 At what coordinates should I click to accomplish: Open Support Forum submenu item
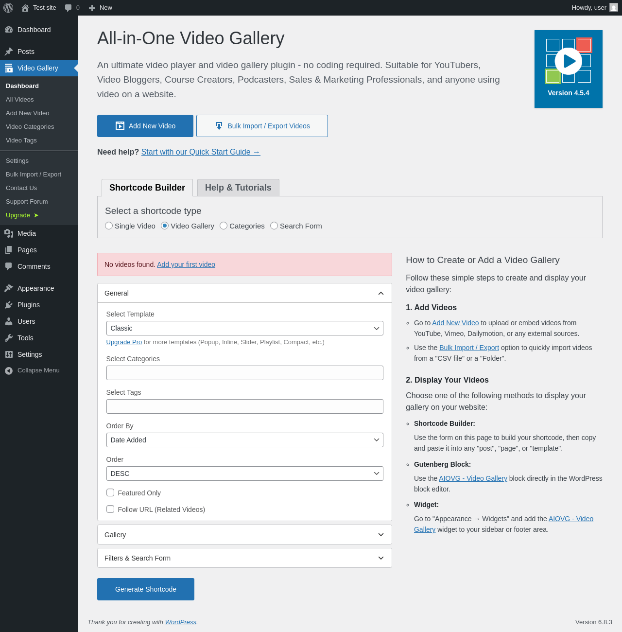tap(39, 202)
